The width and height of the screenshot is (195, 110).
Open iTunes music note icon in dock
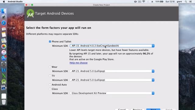pyautogui.click(x=4, y=52)
